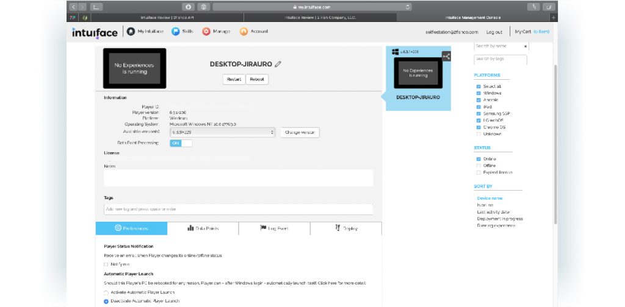This screenshot has width=625, height=307.
Task: Toggle the browser sidebar button
Action: point(96,7)
